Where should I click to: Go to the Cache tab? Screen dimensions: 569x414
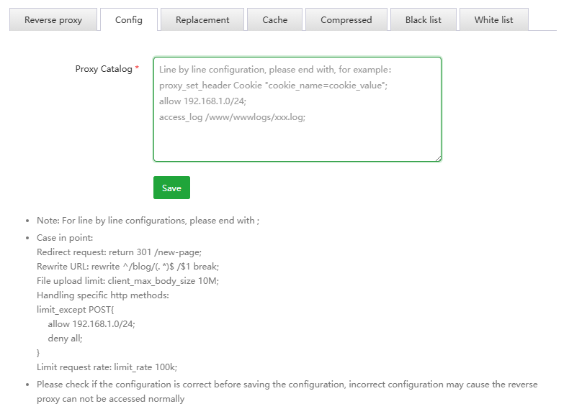[x=274, y=20]
